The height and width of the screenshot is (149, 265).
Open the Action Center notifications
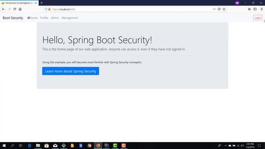click(x=259, y=145)
